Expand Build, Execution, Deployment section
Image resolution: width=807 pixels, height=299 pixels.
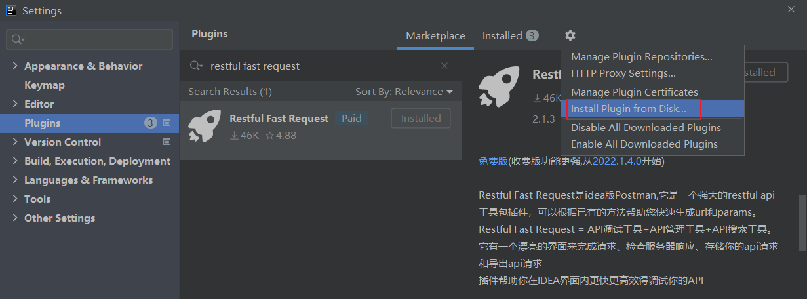pos(15,161)
